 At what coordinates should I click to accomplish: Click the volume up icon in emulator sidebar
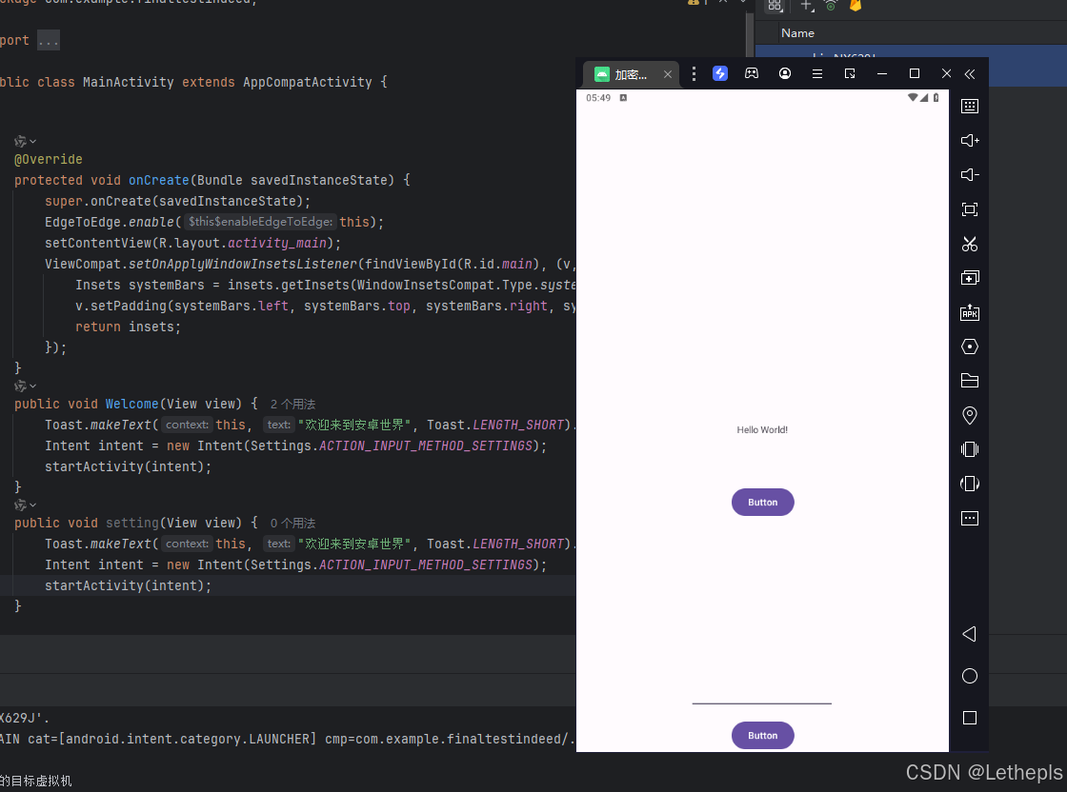970,141
